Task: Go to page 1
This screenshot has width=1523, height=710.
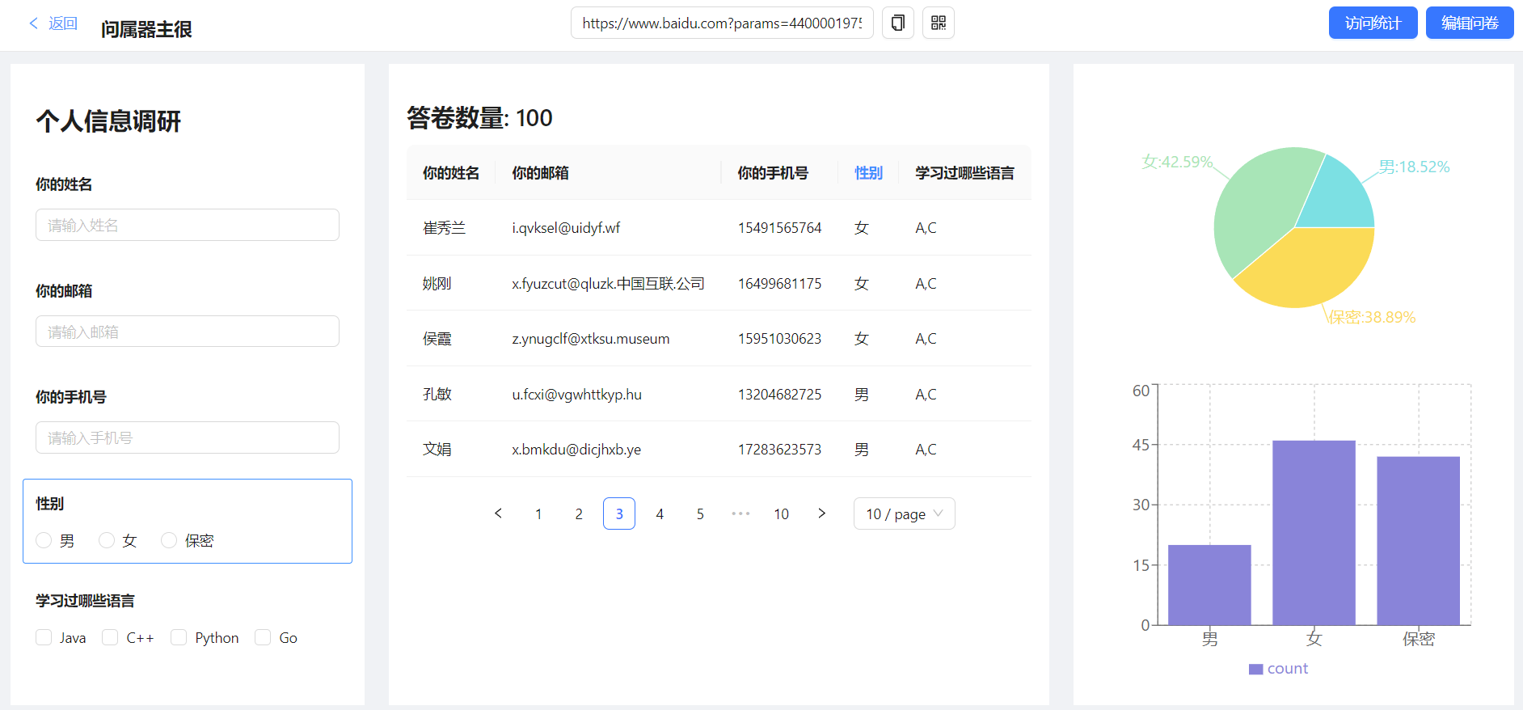Action: click(538, 513)
